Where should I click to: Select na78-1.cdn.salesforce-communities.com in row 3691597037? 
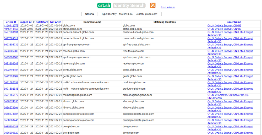86,82
